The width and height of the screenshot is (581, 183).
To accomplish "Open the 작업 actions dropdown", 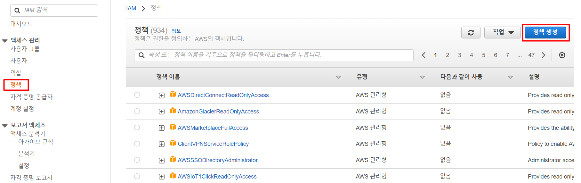I will [502, 32].
